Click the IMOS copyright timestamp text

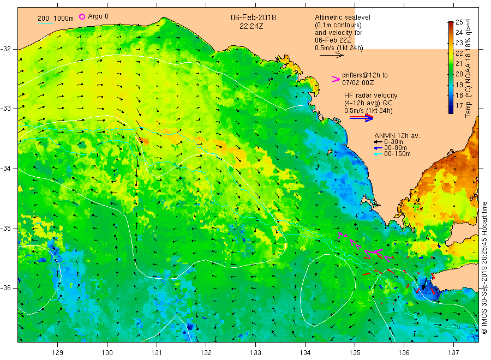point(484,268)
